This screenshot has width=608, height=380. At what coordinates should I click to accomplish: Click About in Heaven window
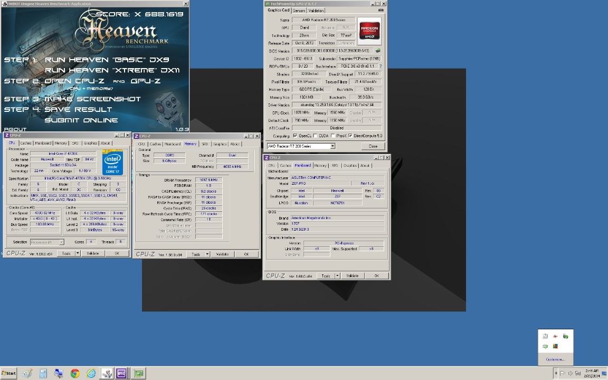click(x=15, y=129)
